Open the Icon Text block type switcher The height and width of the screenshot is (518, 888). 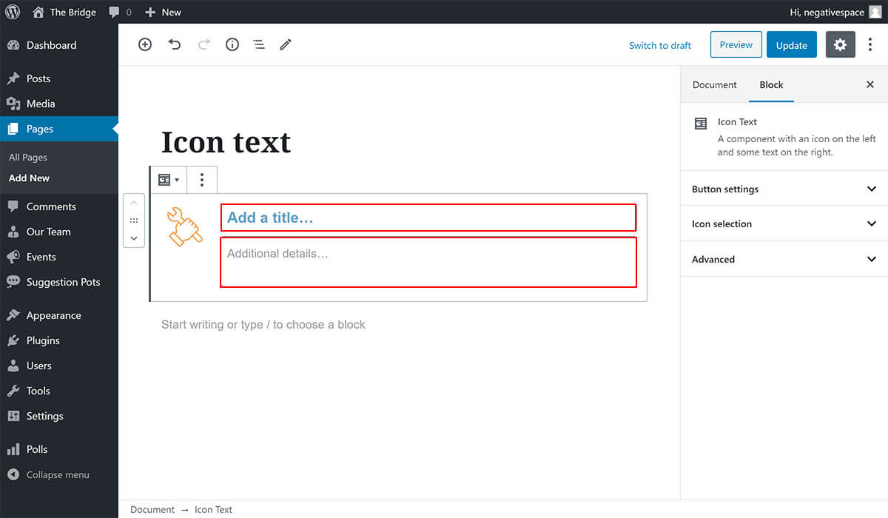click(x=168, y=180)
